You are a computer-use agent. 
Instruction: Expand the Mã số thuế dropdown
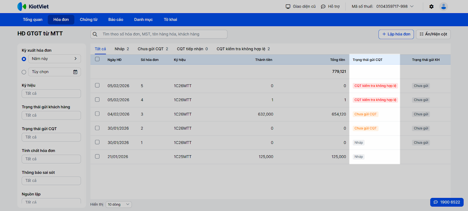pyautogui.click(x=412, y=6)
